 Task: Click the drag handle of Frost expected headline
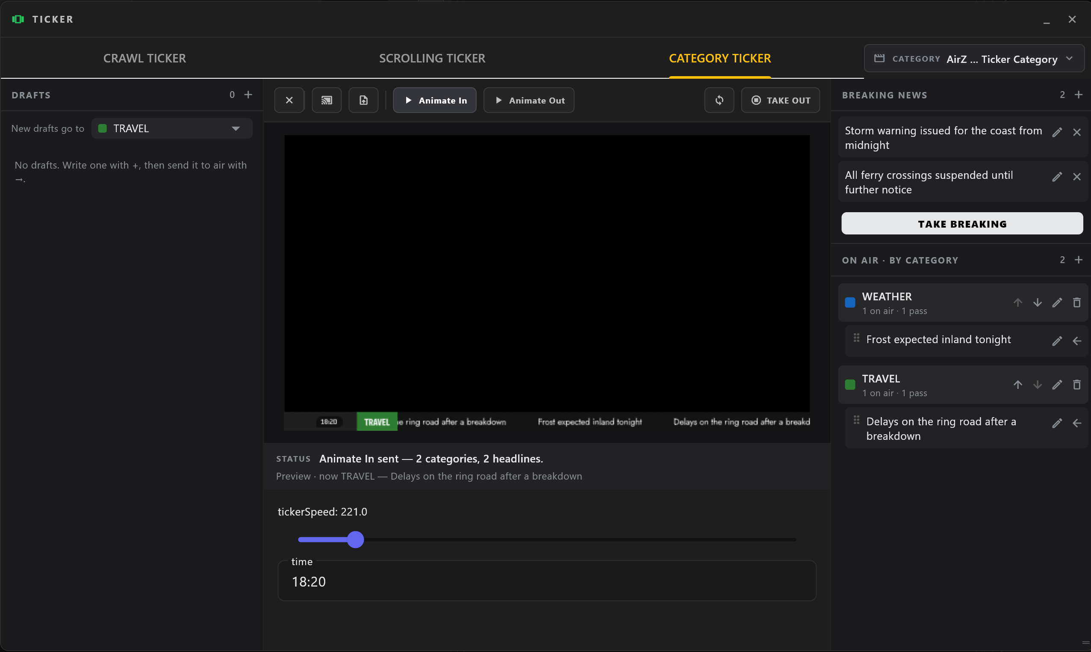point(856,338)
